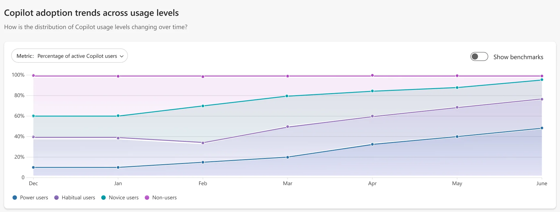Click the Novice users data point for Mar

pyautogui.click(x=287, y=96)
